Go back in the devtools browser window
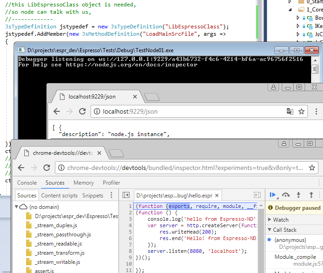 coord(21,168)
